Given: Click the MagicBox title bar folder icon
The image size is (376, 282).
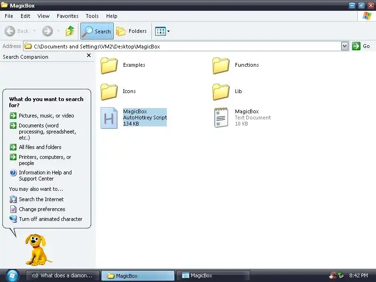Looking at the screenshot, I should (4, 5).
